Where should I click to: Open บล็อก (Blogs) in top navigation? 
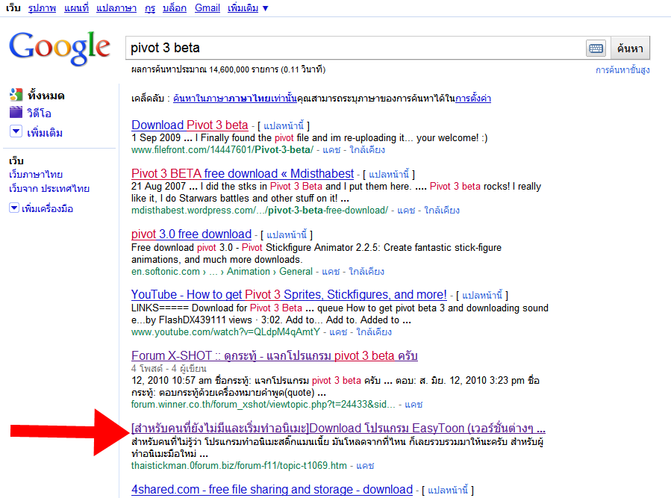coord(175,8)
